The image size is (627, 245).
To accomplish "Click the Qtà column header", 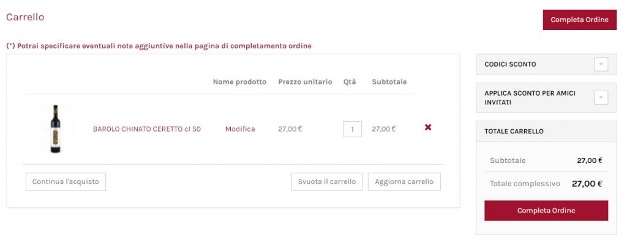I will 350,81.
